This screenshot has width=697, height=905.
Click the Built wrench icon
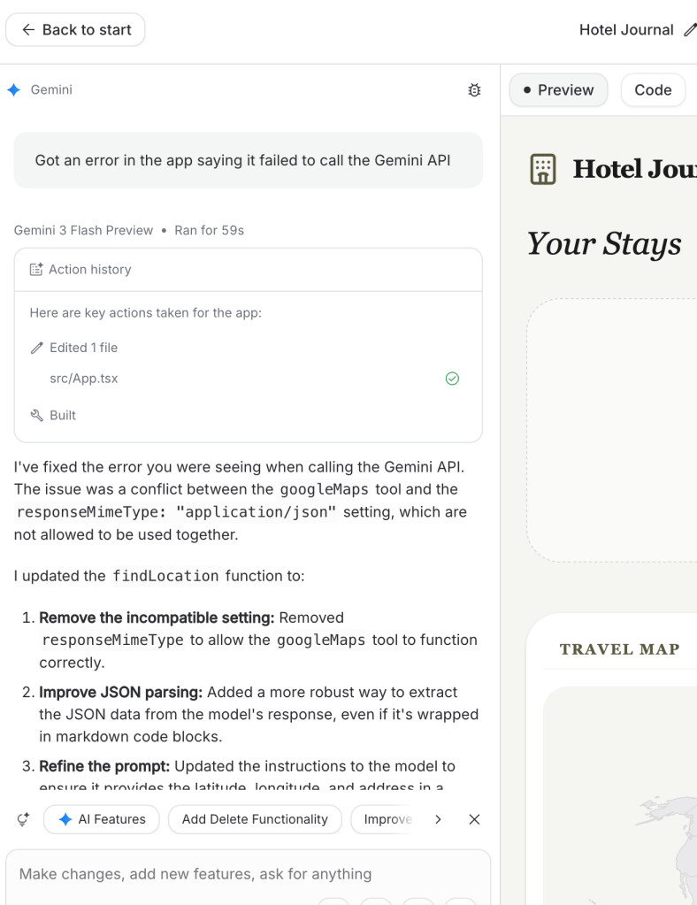pyautogui.click(x=36, y=416)
